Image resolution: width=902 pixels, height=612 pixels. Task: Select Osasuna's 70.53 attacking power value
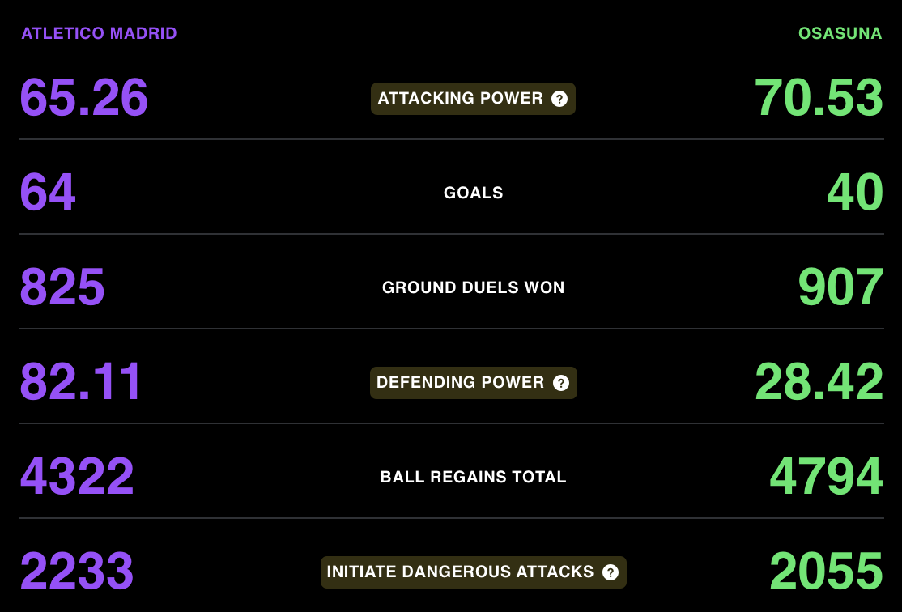(x=819, y=98)
